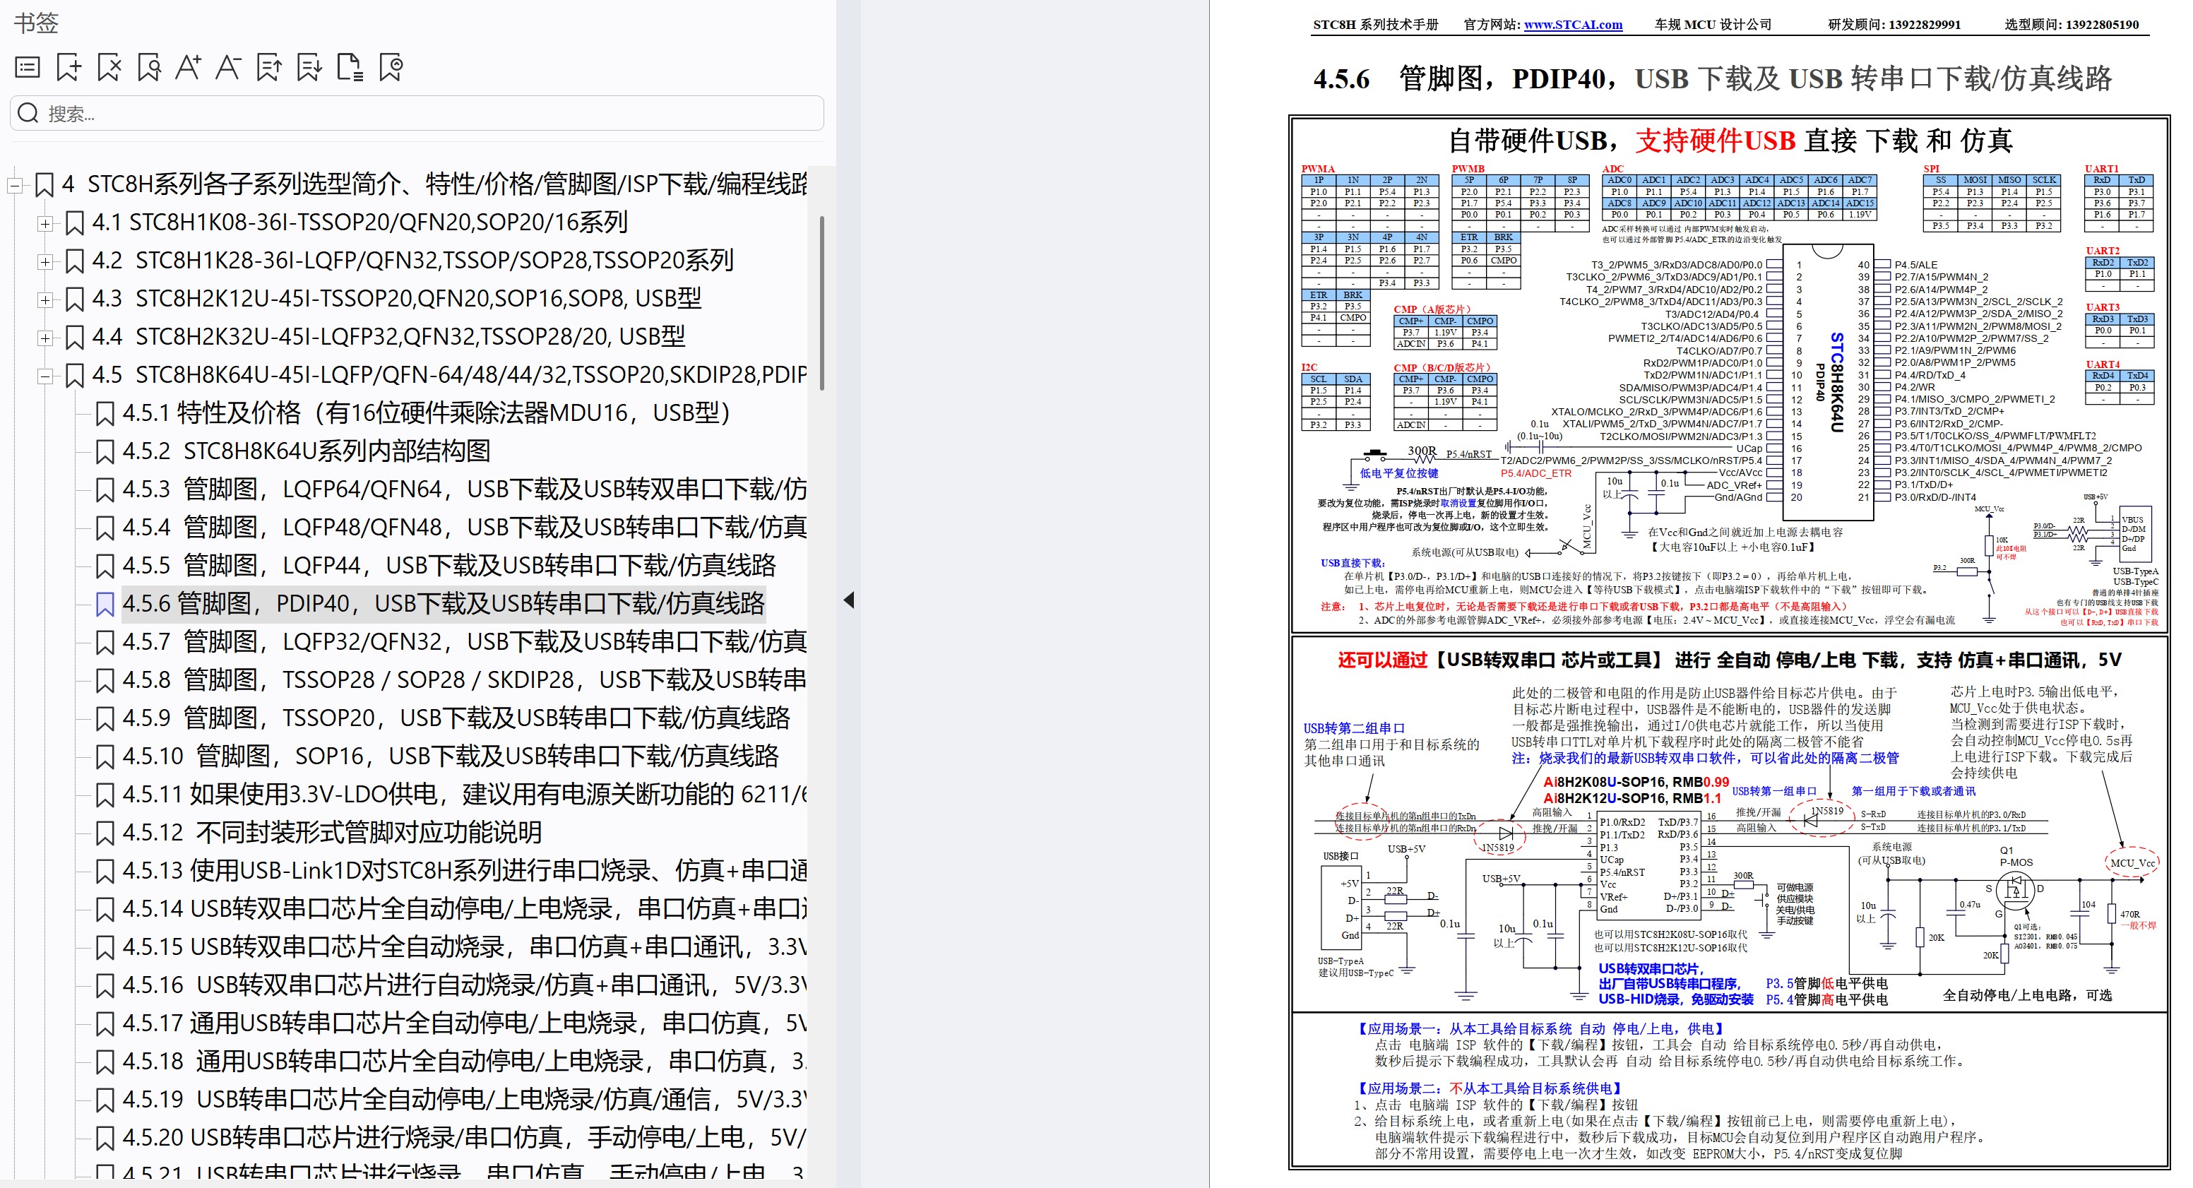Click bookmark icon beside 4.5.9 entry

pyautogui.click(x=105, y=719)
